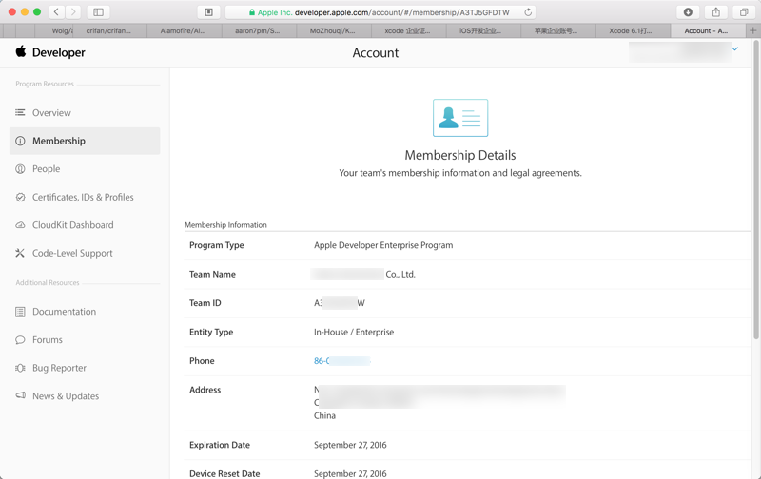
Task: Expand the account dropdown chevron
Action: point(734,49)
